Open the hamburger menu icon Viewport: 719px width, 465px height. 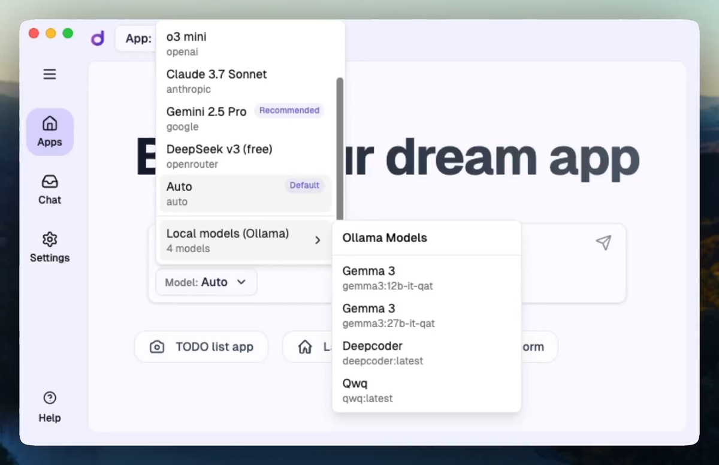pyautogui.click(x=50, y=74)
